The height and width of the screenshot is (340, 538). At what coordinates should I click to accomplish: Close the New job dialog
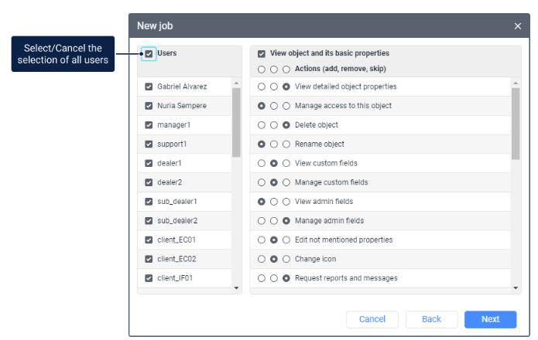point(518,26)
